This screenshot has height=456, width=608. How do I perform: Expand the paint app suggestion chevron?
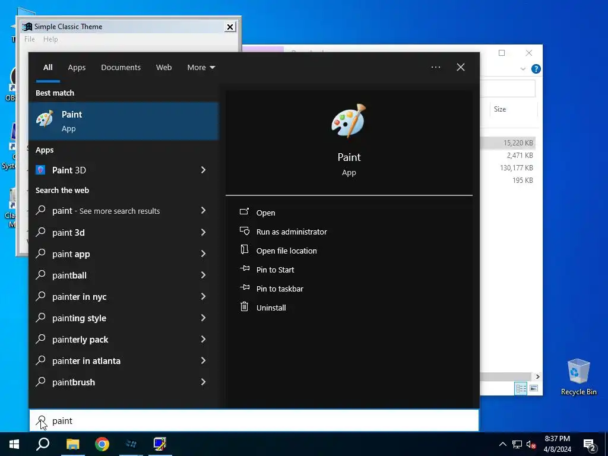[203, 254]
